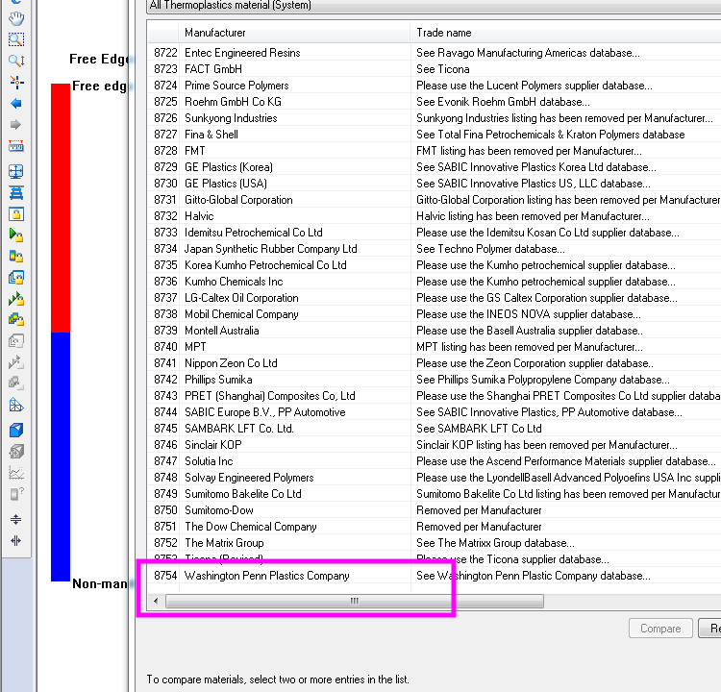Select row 8722 Entec Engineered Resins

coord(435,53)
